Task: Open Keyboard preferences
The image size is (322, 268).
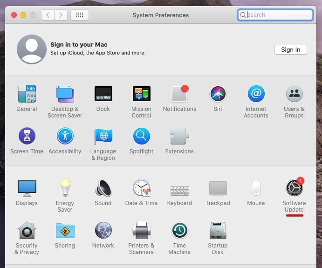Action: pos(180,191)
